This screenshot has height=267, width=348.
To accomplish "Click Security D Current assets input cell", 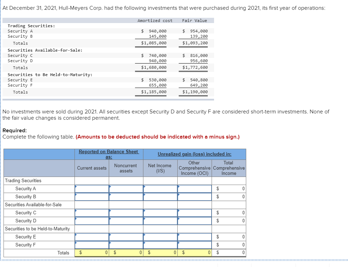I will tap(92, 221).
